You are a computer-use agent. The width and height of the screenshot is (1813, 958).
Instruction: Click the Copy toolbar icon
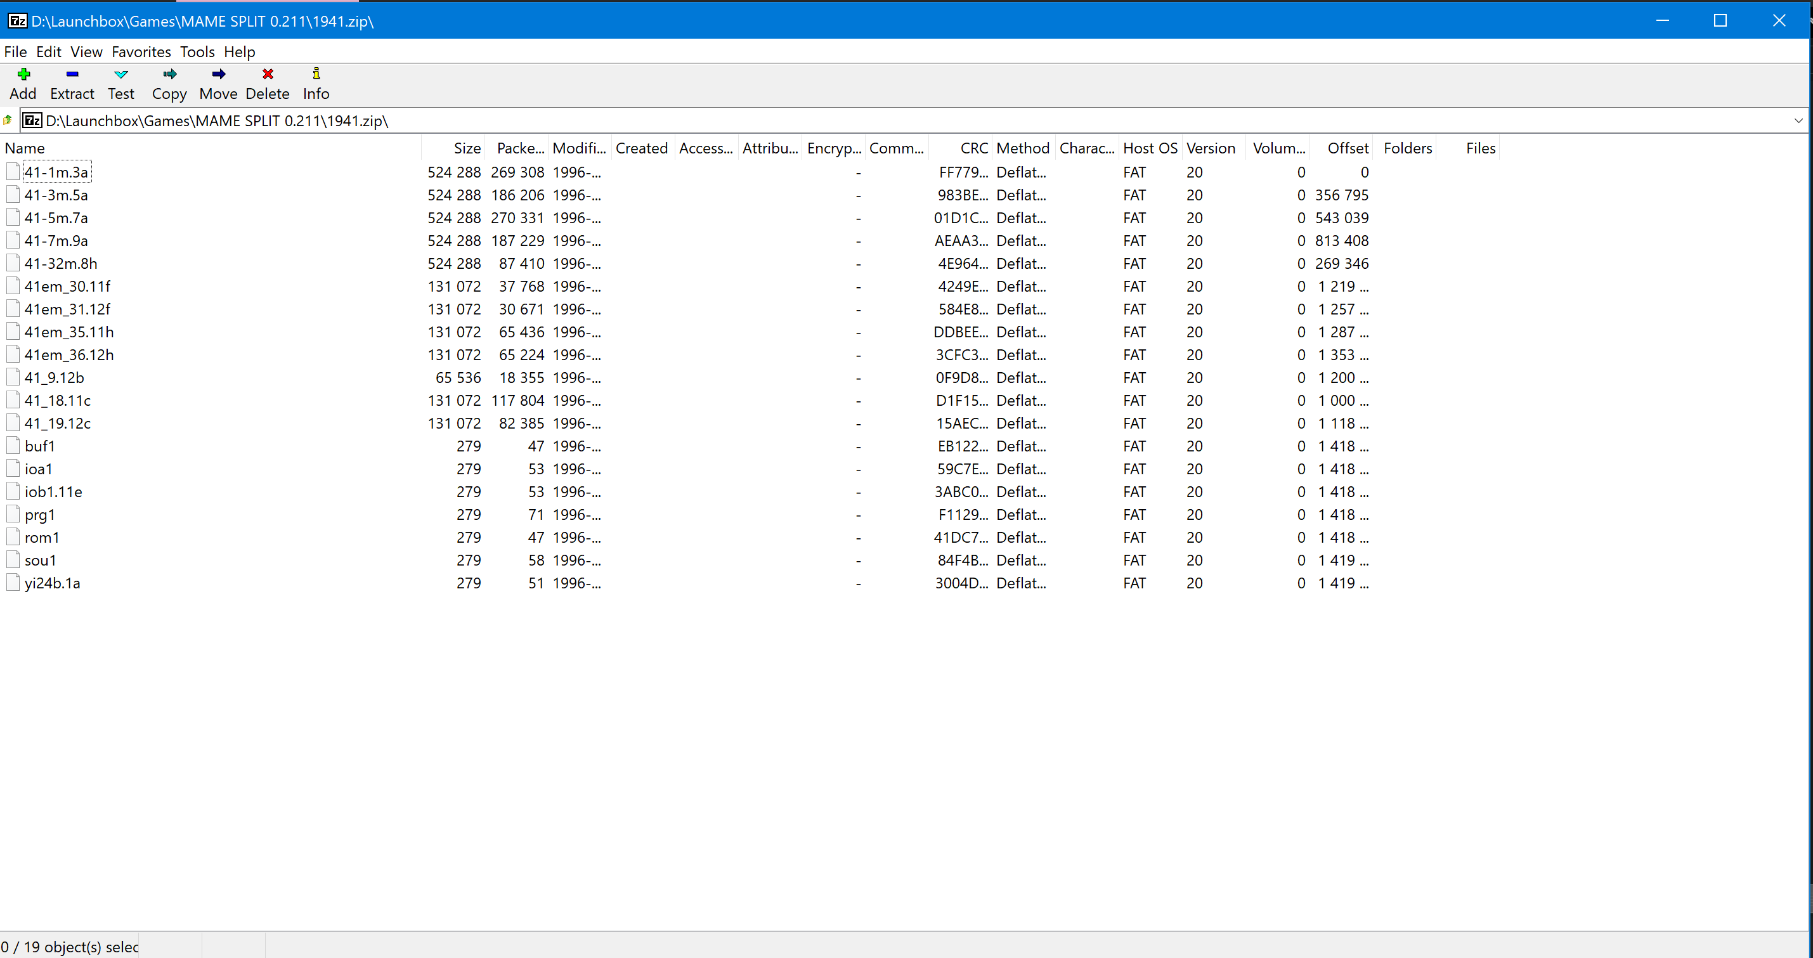169,74
